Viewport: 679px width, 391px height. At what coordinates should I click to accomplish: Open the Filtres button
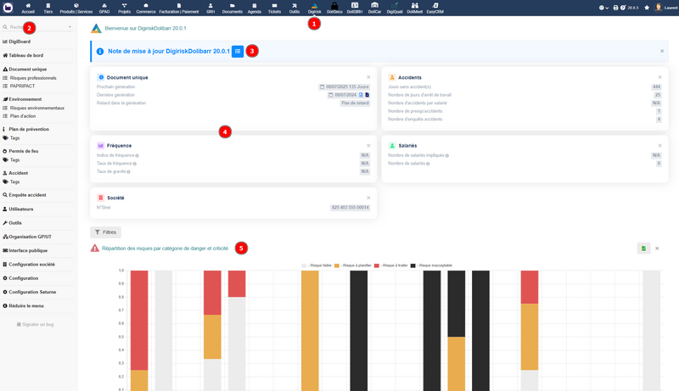point(105,232)
